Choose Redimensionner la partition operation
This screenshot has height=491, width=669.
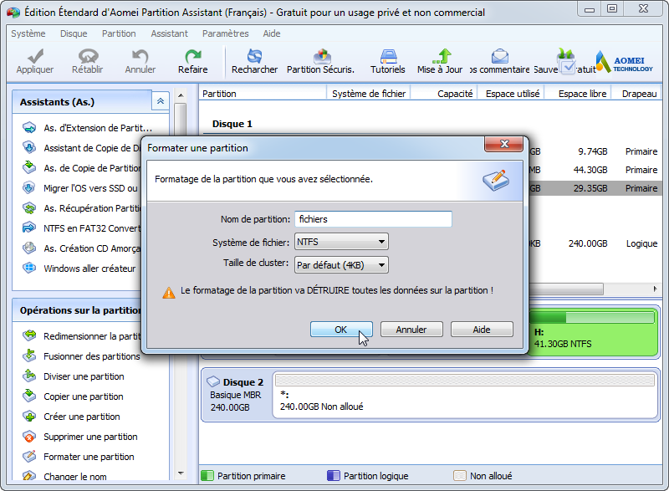[x=82, y=336]
